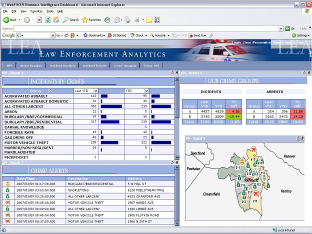This screenshot has height=234, width=312.
Task: Expand the AutoLink dropdown arrow
Action: 168,35
